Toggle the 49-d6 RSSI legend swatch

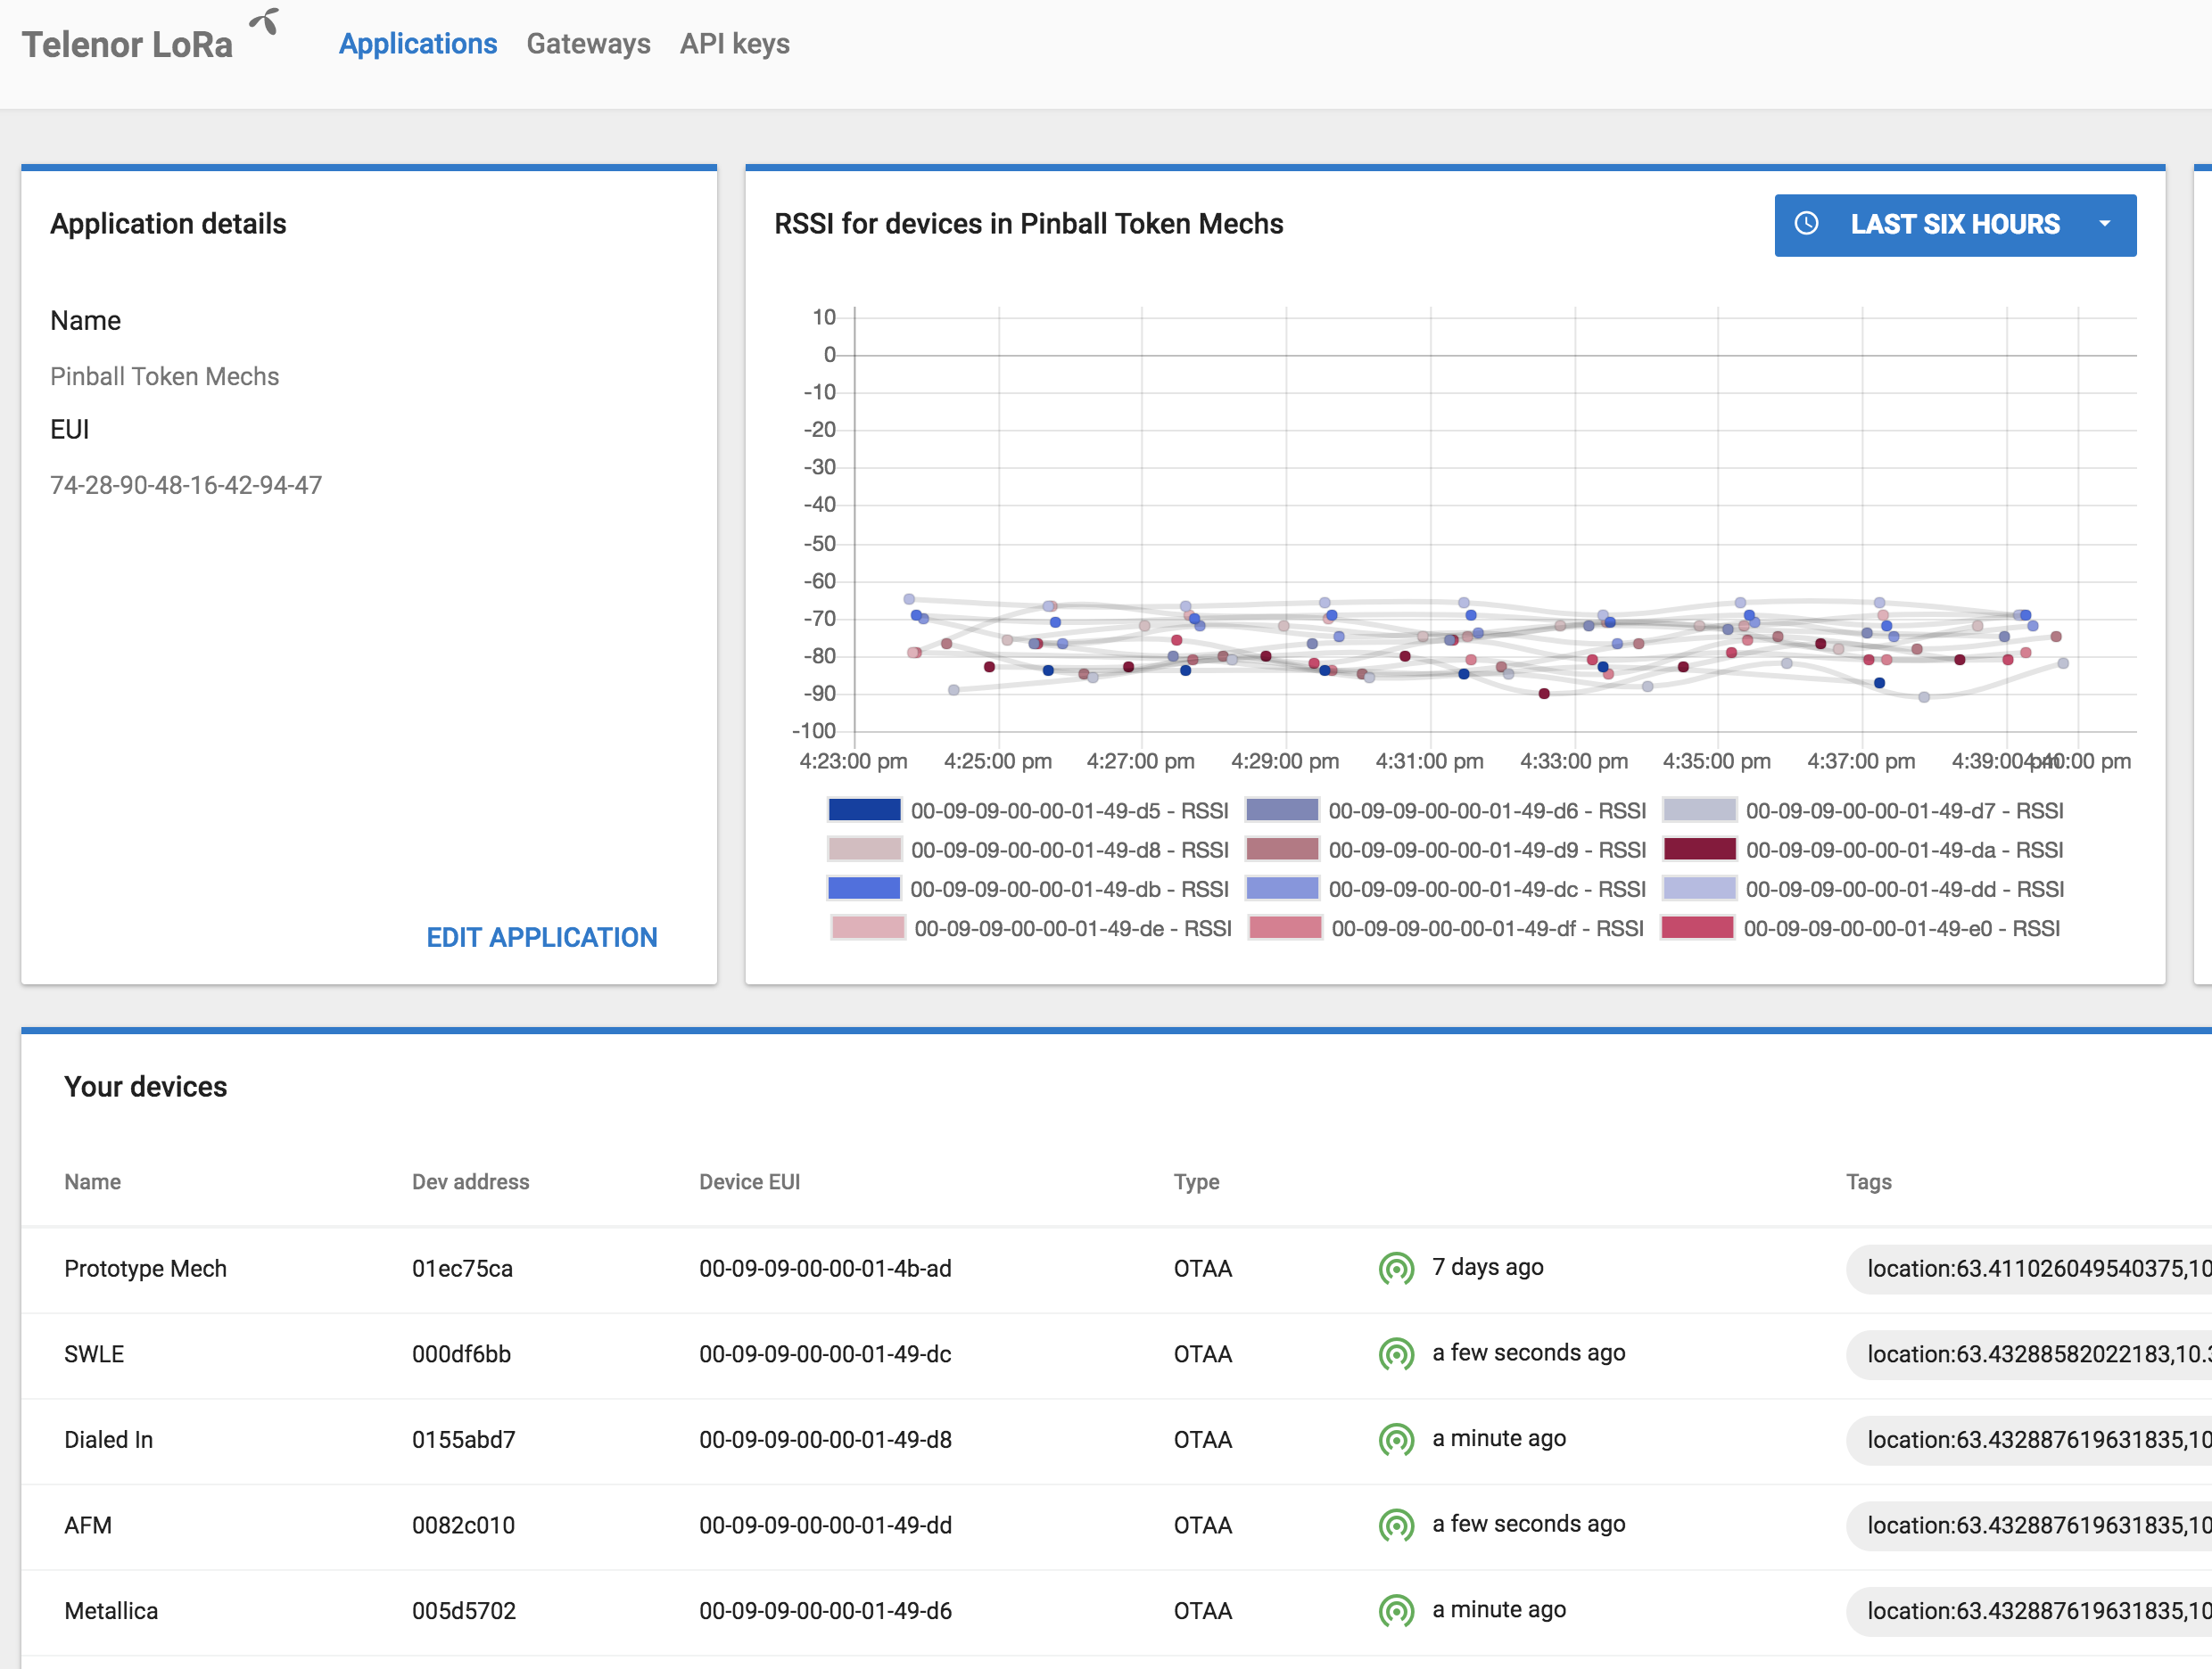[x=1282, y=810]
